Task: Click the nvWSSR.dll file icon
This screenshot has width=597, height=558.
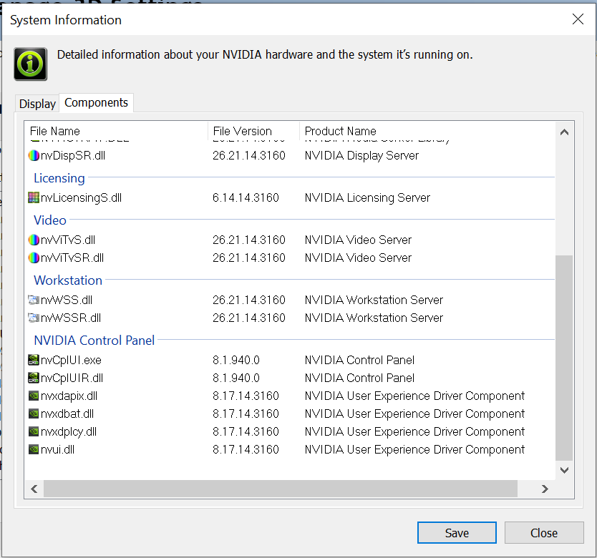Action: click(x=34, y=318)
